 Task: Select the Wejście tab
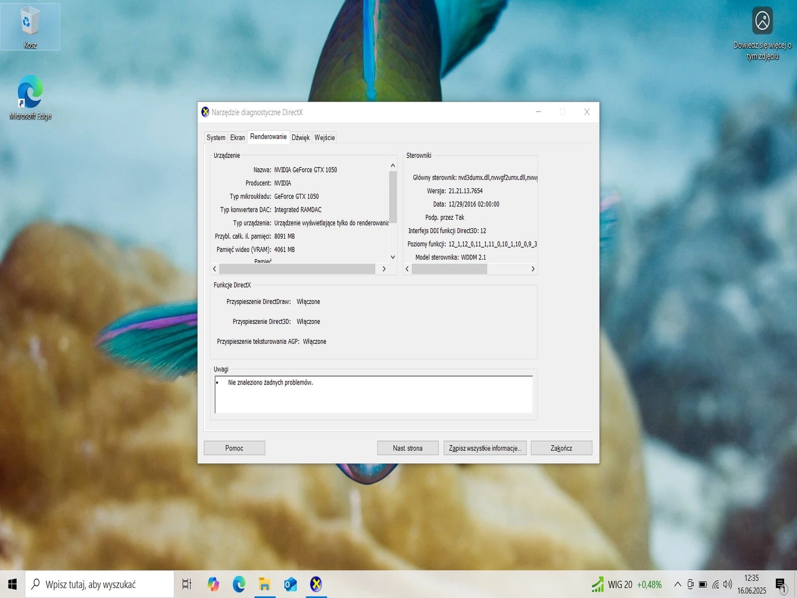tap(324, 137)
